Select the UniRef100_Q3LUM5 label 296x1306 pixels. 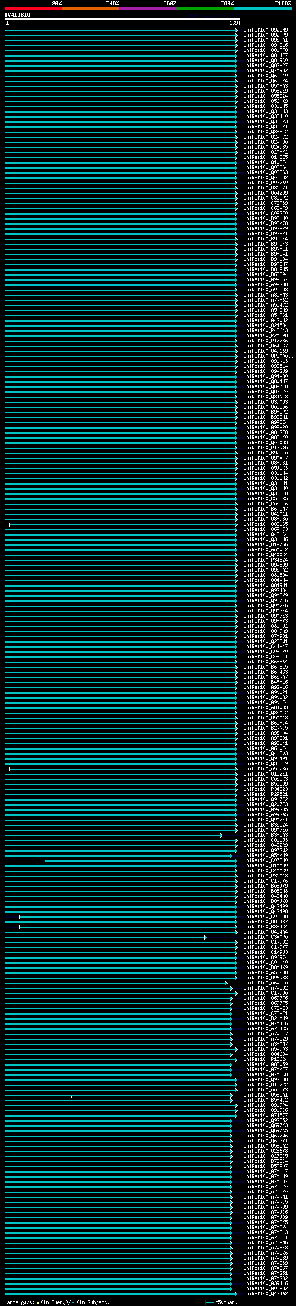tap(265, 107)
